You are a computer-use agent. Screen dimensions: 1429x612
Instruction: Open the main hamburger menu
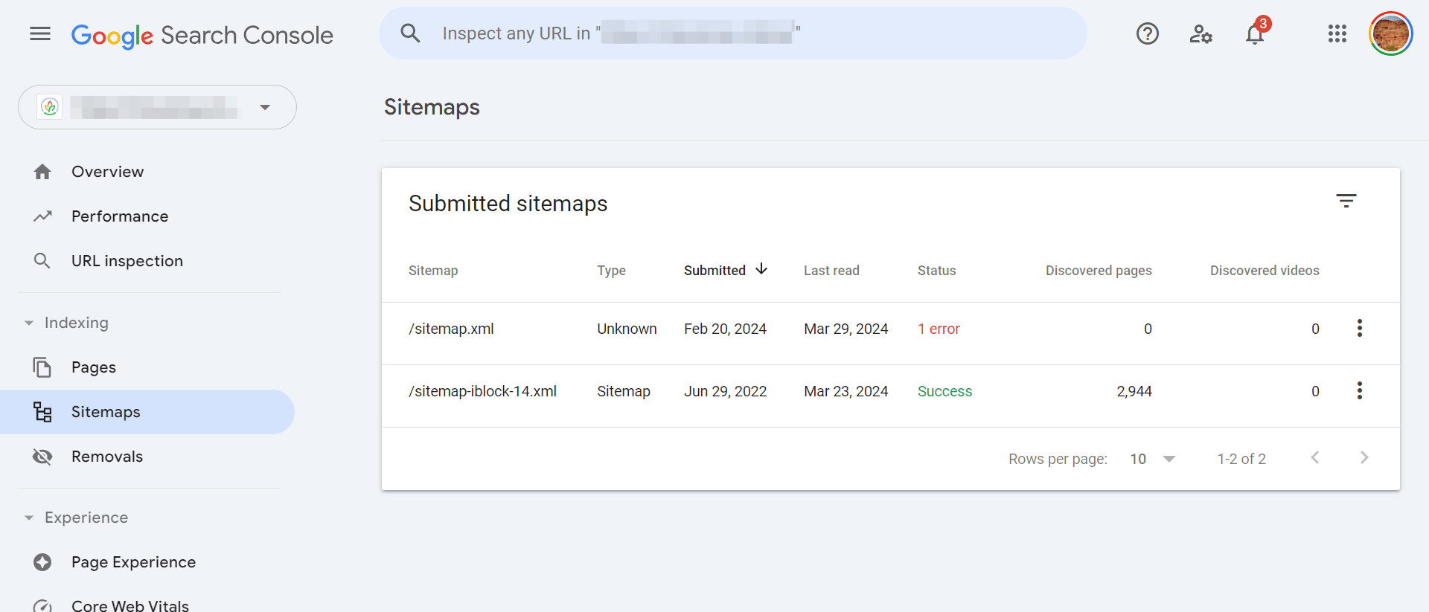40,33
